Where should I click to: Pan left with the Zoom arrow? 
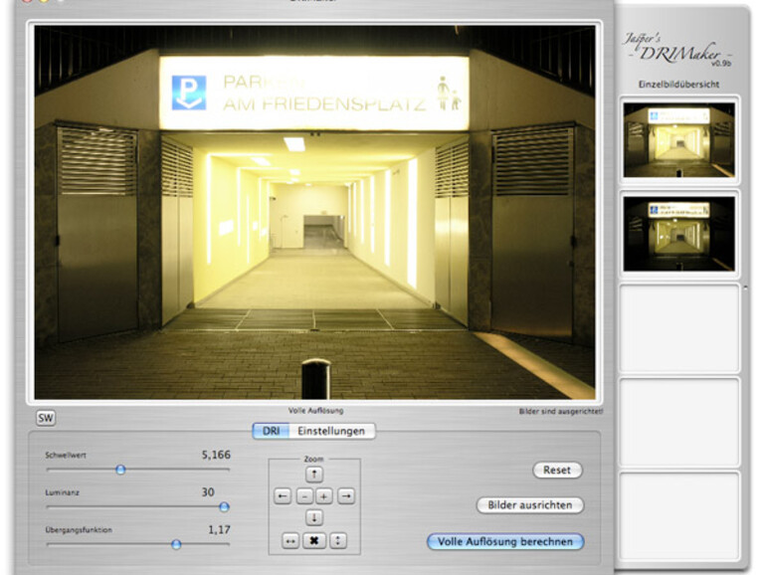pos(283,495)
